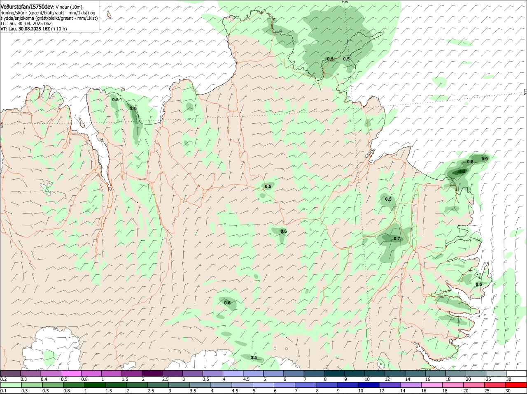Pick the pale green swatch above 0.1 in the legend

click(10, 385)
